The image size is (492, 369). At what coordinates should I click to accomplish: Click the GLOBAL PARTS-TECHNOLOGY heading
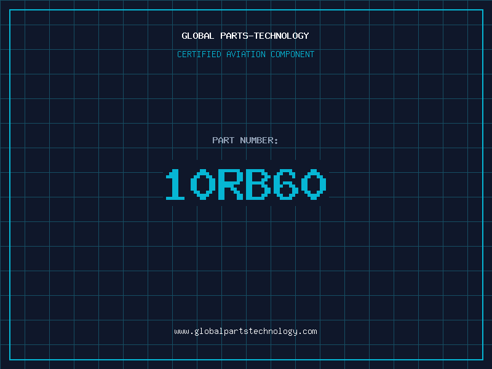[x=245, y=36]
